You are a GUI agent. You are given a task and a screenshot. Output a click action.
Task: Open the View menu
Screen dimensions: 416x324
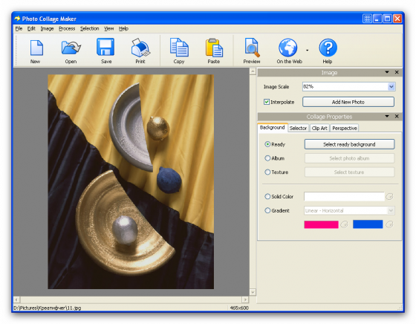[x=108, y=28]
